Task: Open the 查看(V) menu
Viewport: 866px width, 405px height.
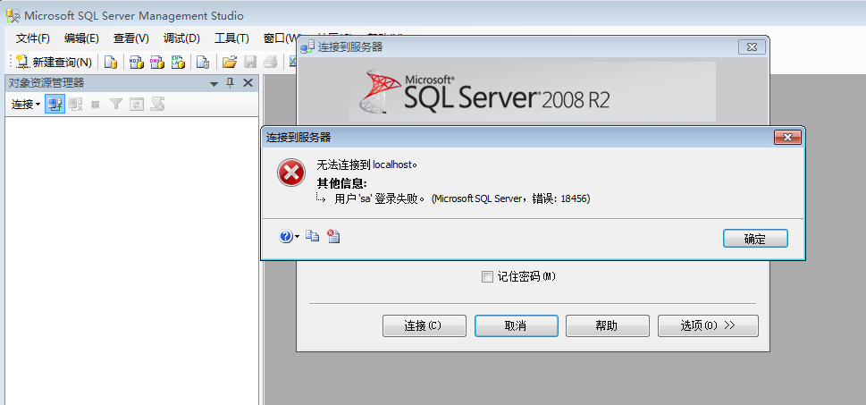Action: click(130, 38)
